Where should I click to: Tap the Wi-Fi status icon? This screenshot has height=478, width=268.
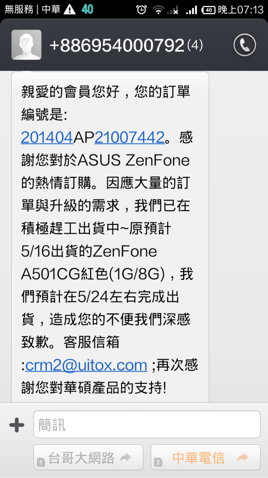(158, 10)
